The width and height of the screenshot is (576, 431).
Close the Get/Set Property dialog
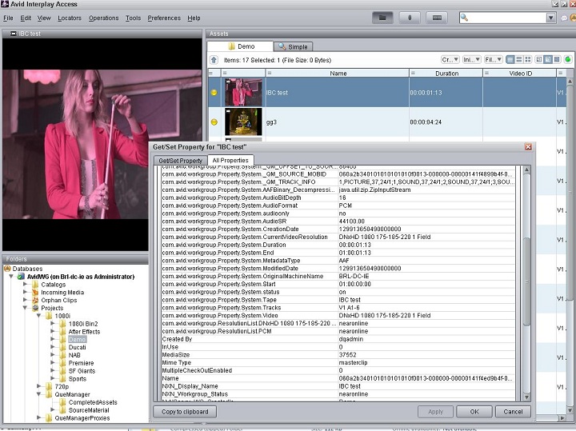[528, 147]
